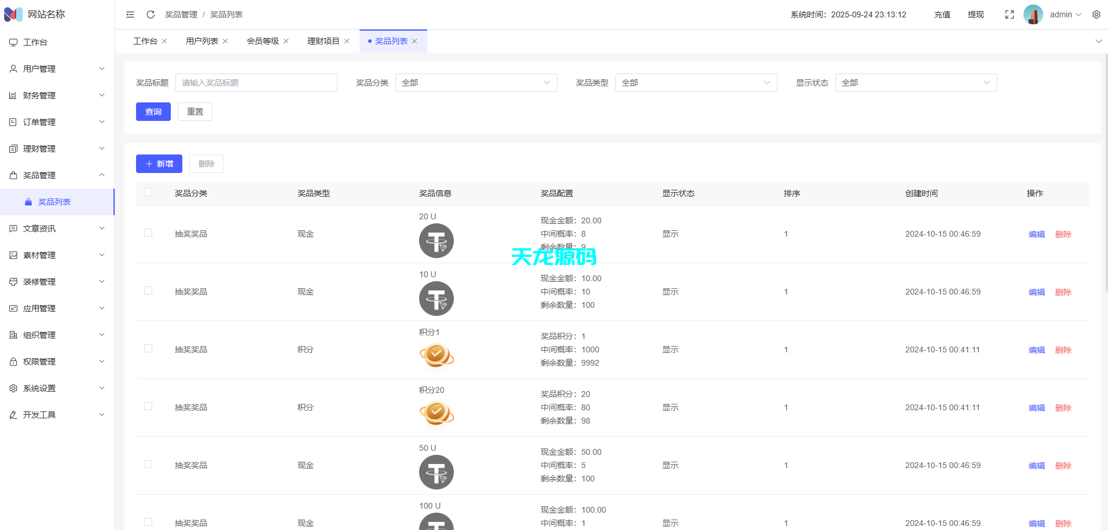Enter fullscreen via the expand icon

(1010, 14)
